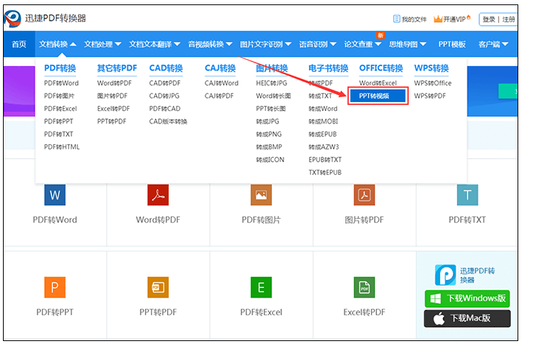Select WPS转Office menu entry
This screenshot has width=533, height=344.
pyautogui.click(x=433, y=83)
